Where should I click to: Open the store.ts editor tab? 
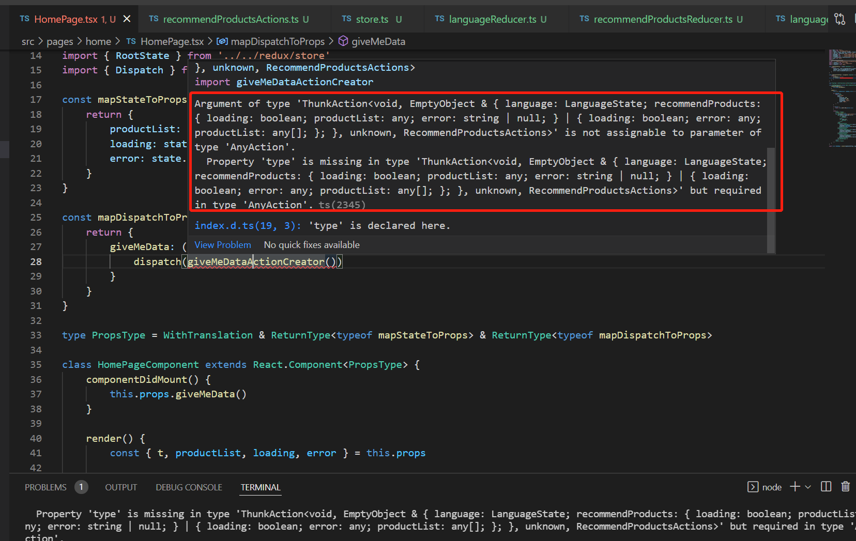pos(372,19)
